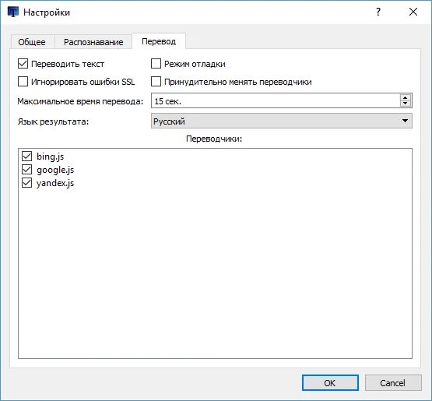The image size is (432, 401).
Task: Check Принудительно менять переводчики option
Action: tap(156, 82)
